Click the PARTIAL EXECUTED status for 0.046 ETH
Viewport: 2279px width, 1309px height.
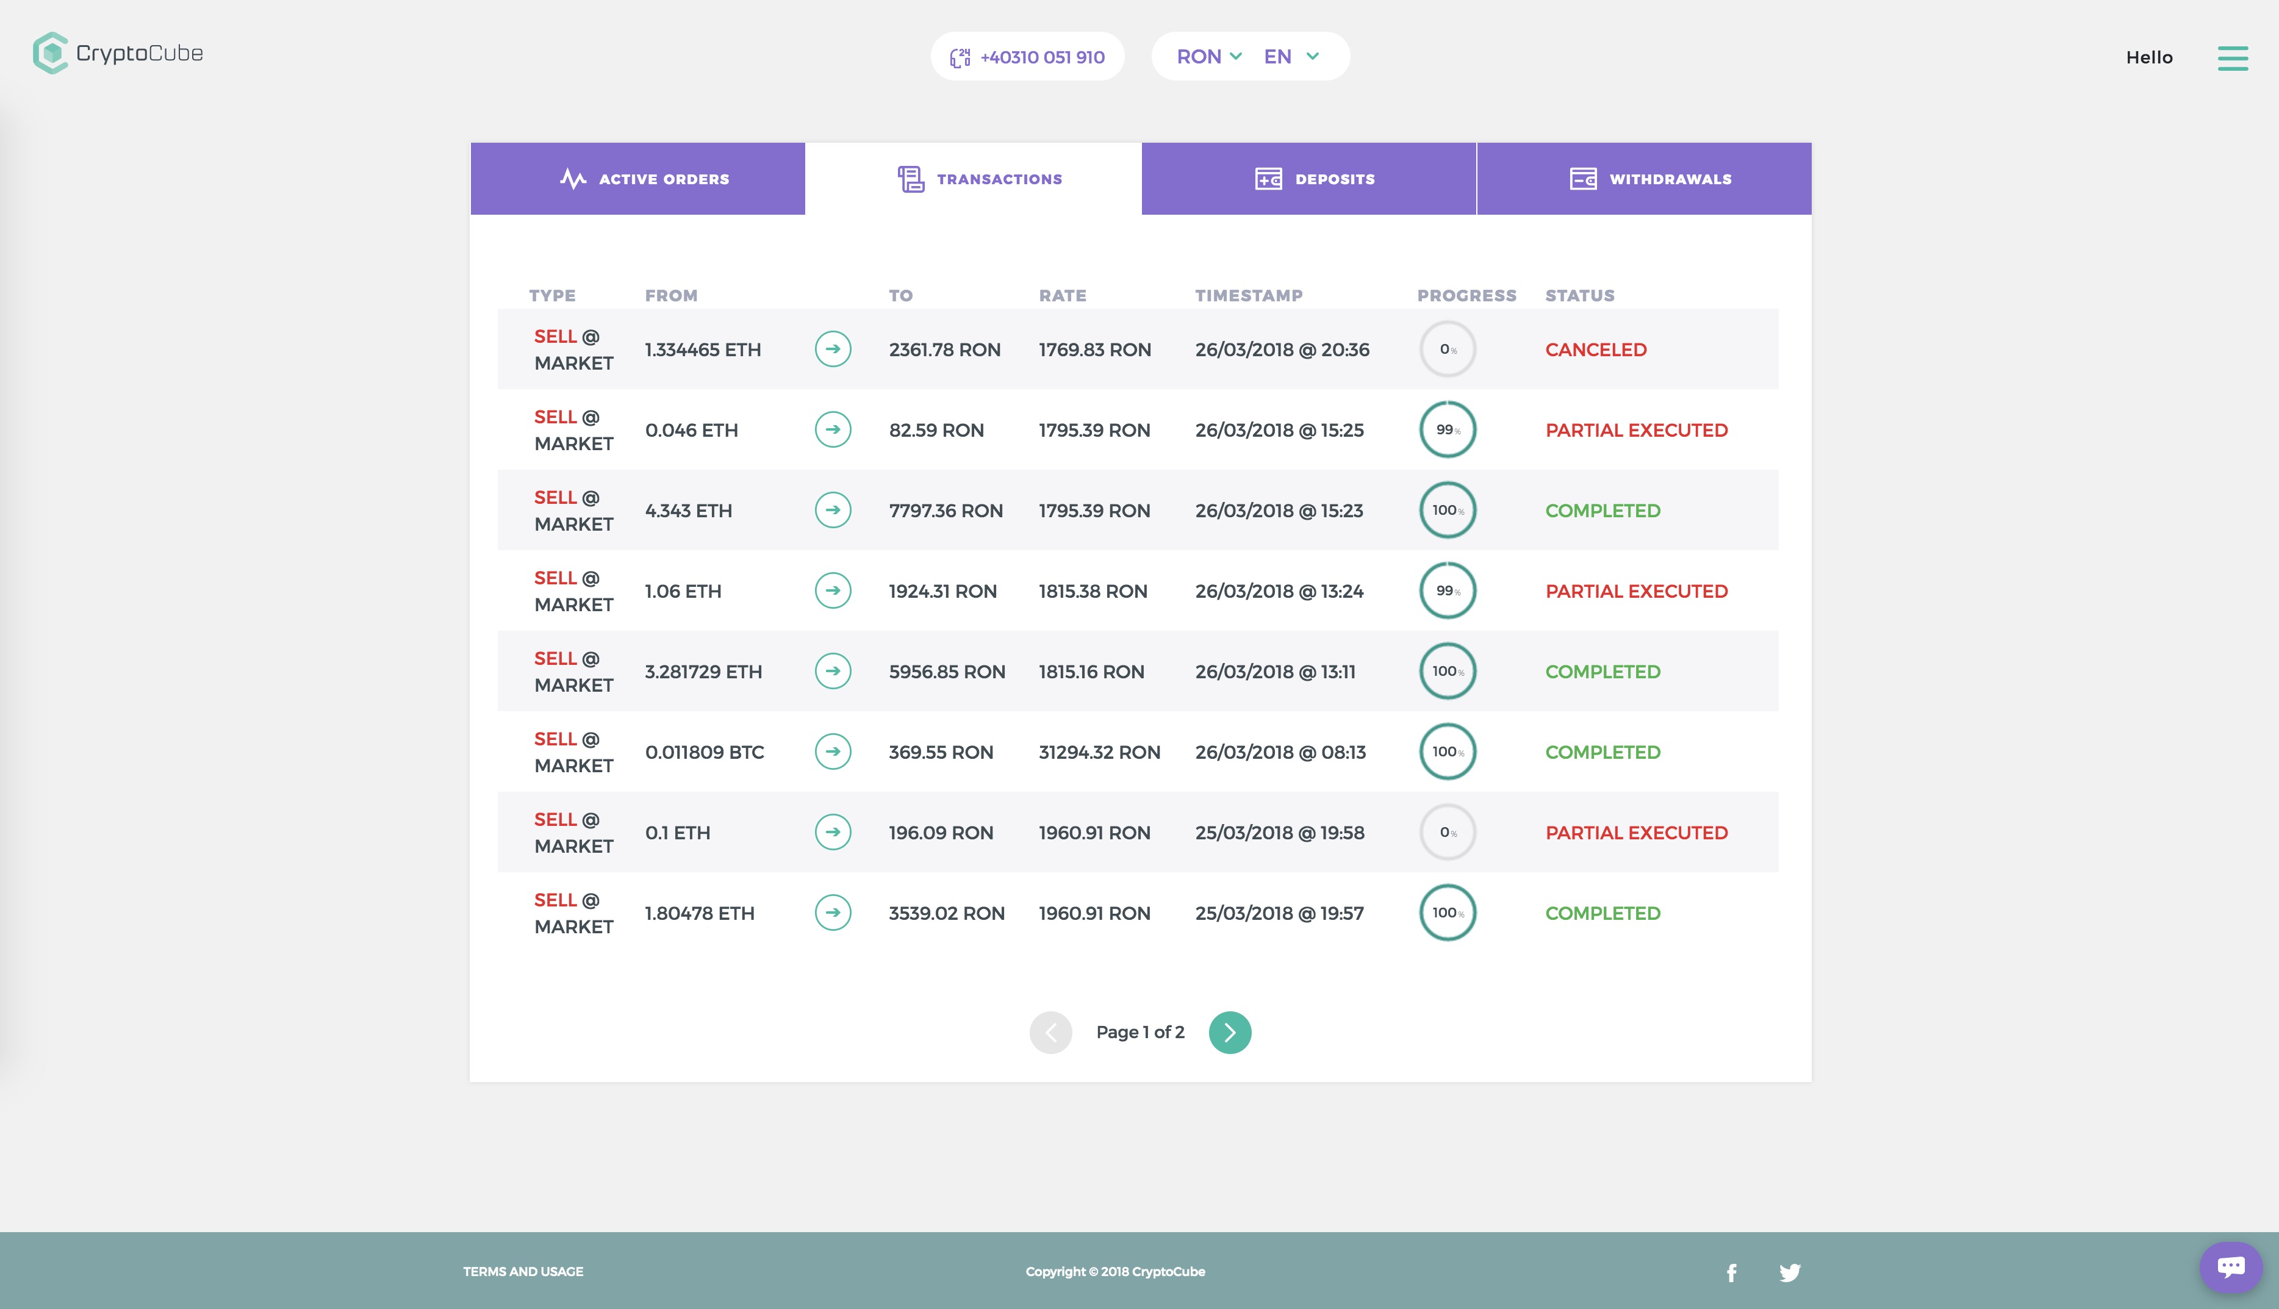pos(1636,430)
